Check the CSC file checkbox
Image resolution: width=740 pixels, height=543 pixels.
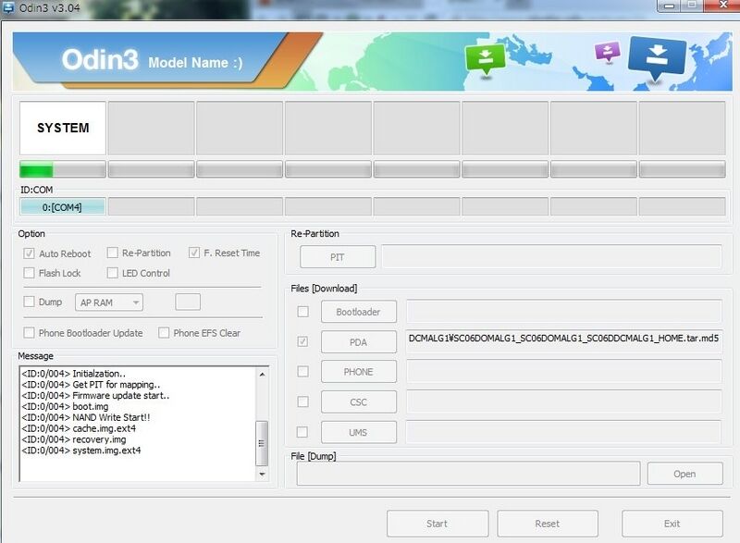(x=303, y=401)
